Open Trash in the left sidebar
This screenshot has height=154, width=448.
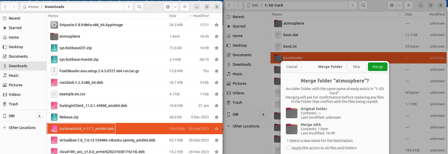[x=13, y=104]
